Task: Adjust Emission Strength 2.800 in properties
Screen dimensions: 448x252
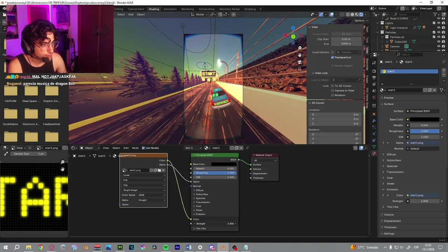Action: click(x=425, y=201)
